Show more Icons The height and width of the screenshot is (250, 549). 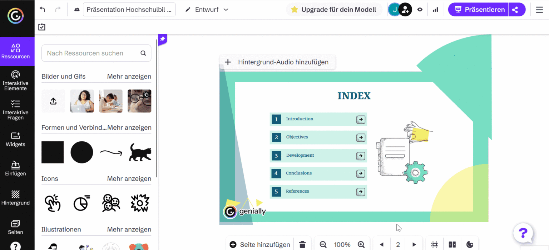(129, 178)
